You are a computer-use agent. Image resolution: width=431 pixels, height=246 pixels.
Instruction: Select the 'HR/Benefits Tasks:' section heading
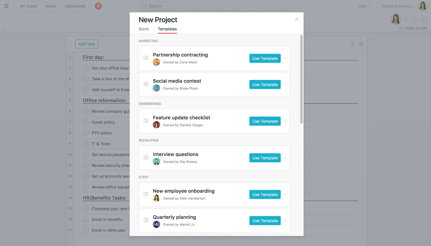pyautogui.click(x=105, y=198)
